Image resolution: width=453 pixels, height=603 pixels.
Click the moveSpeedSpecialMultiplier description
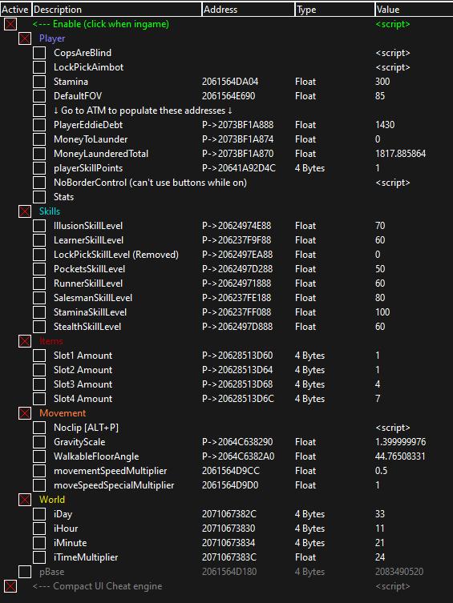[114, 485]
